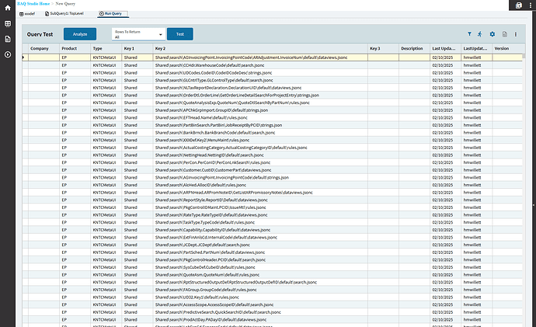Sort by the Type column header
Image resolution: width=536 pixels, height=327 pixels.
click(106, 48)
